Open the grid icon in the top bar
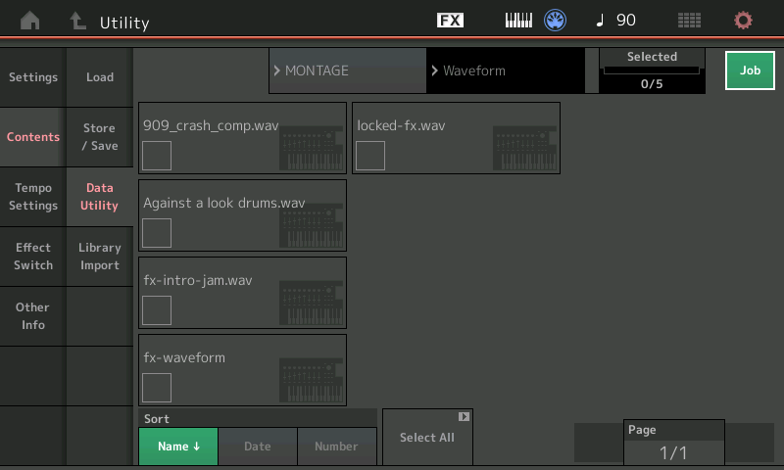The width and height of the screenshot is (784, 470). coord(689,21)
